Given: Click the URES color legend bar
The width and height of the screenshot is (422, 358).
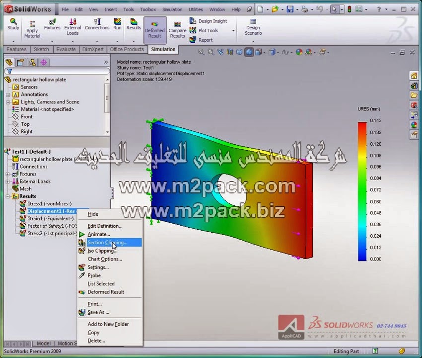Looking at the screenshot, I should click(362, 191).
